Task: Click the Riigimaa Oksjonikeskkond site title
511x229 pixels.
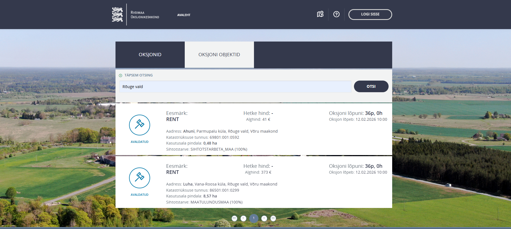Action: pyautogui.click(x=145, y=15)
